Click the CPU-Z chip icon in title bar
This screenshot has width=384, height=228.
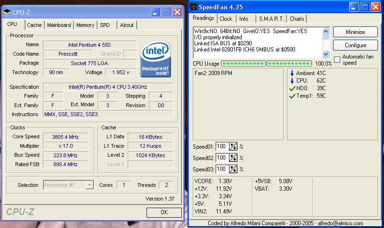click(x=7, y=12)
